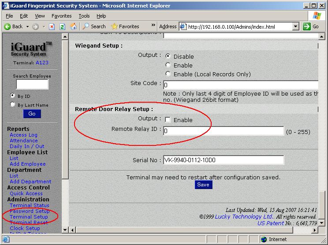328x245 pixels.
Task: Click the Internet Explorer title bar icon
Action: click(x=6, y=6)
